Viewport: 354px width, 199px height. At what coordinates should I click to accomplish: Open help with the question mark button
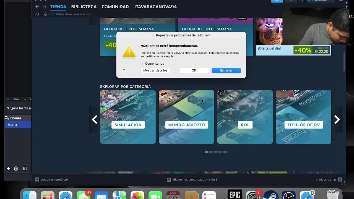coord(124,70)
